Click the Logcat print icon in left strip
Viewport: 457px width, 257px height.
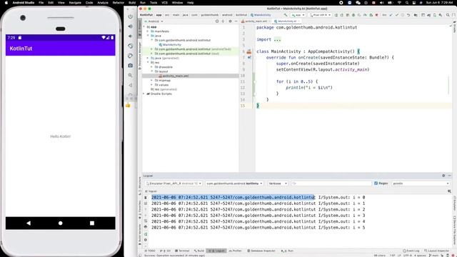(146, 227)
